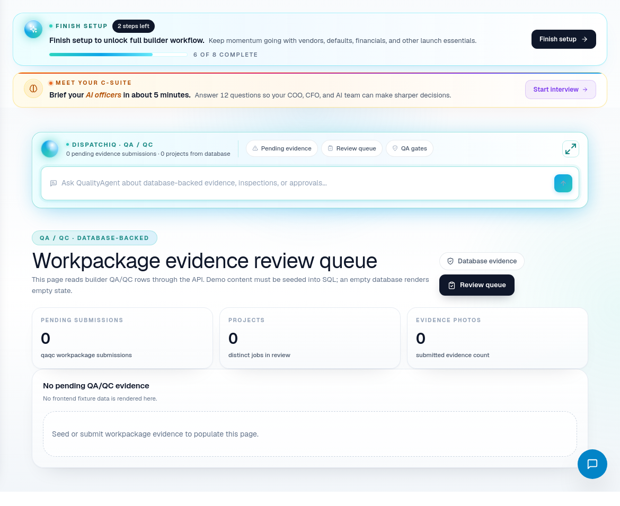The image size is (620, 506).
Task: Click the shield icon in QA gates chip
Action: (395, 148)
